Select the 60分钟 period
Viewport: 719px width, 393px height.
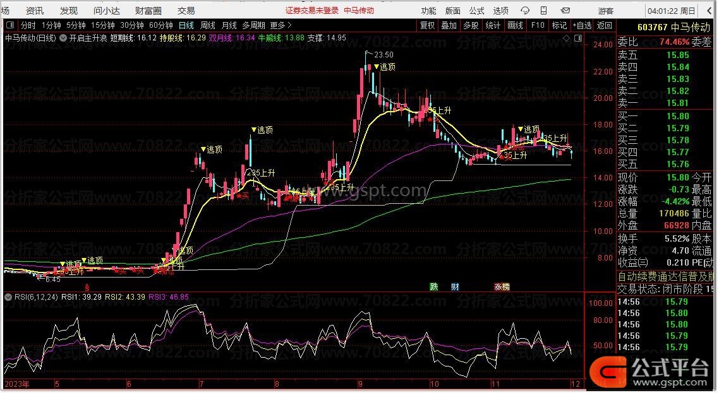click(x=161, y=25)
